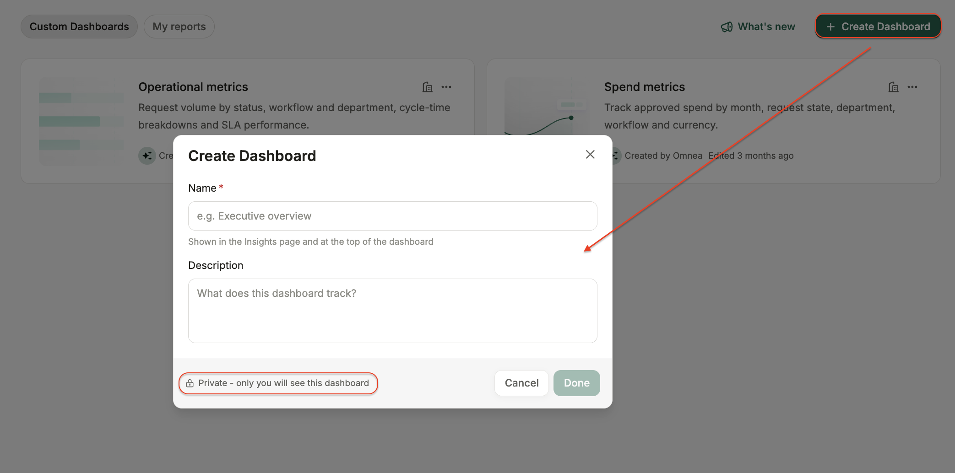Click the organization icon on Spend metrics
Screen dimensions: 955x473
click(894, 87)
